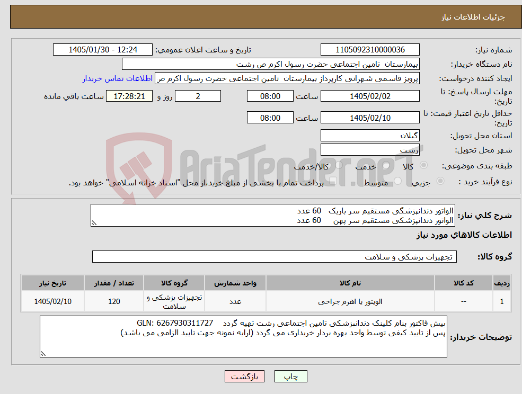Click the item code cell showing --

pos(463,301)
